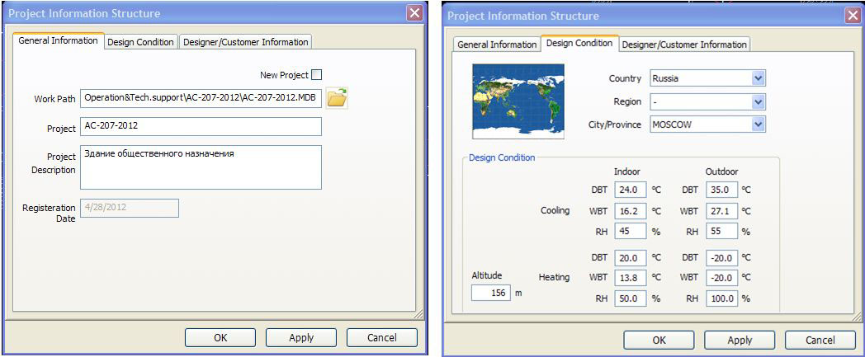Select the Cooling Indoor DBT field showing 24.0
The height and width of the screenshot is (357, 865).
pos(631,189)
